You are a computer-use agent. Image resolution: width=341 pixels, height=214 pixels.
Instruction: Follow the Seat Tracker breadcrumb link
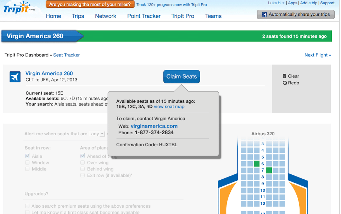pyautogui.click(x=67, y=55)
